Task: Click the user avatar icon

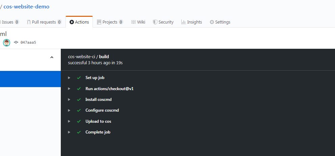Action: click(7, 42)
